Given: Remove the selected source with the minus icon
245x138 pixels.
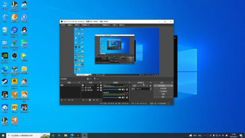Looking at the screenshot, I should coord(86,100).
